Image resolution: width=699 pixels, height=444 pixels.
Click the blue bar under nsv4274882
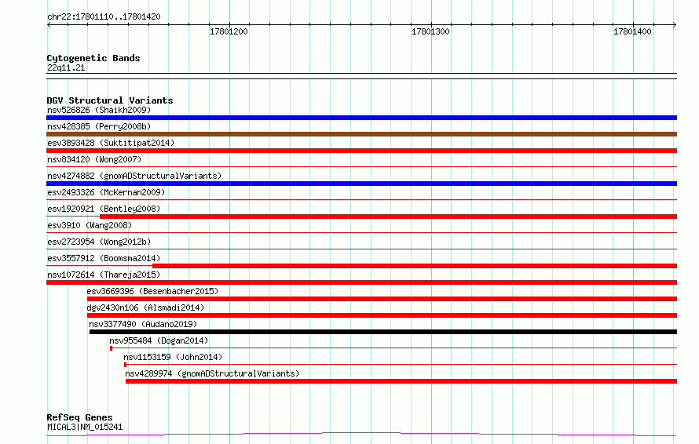[x=361, y=184]
